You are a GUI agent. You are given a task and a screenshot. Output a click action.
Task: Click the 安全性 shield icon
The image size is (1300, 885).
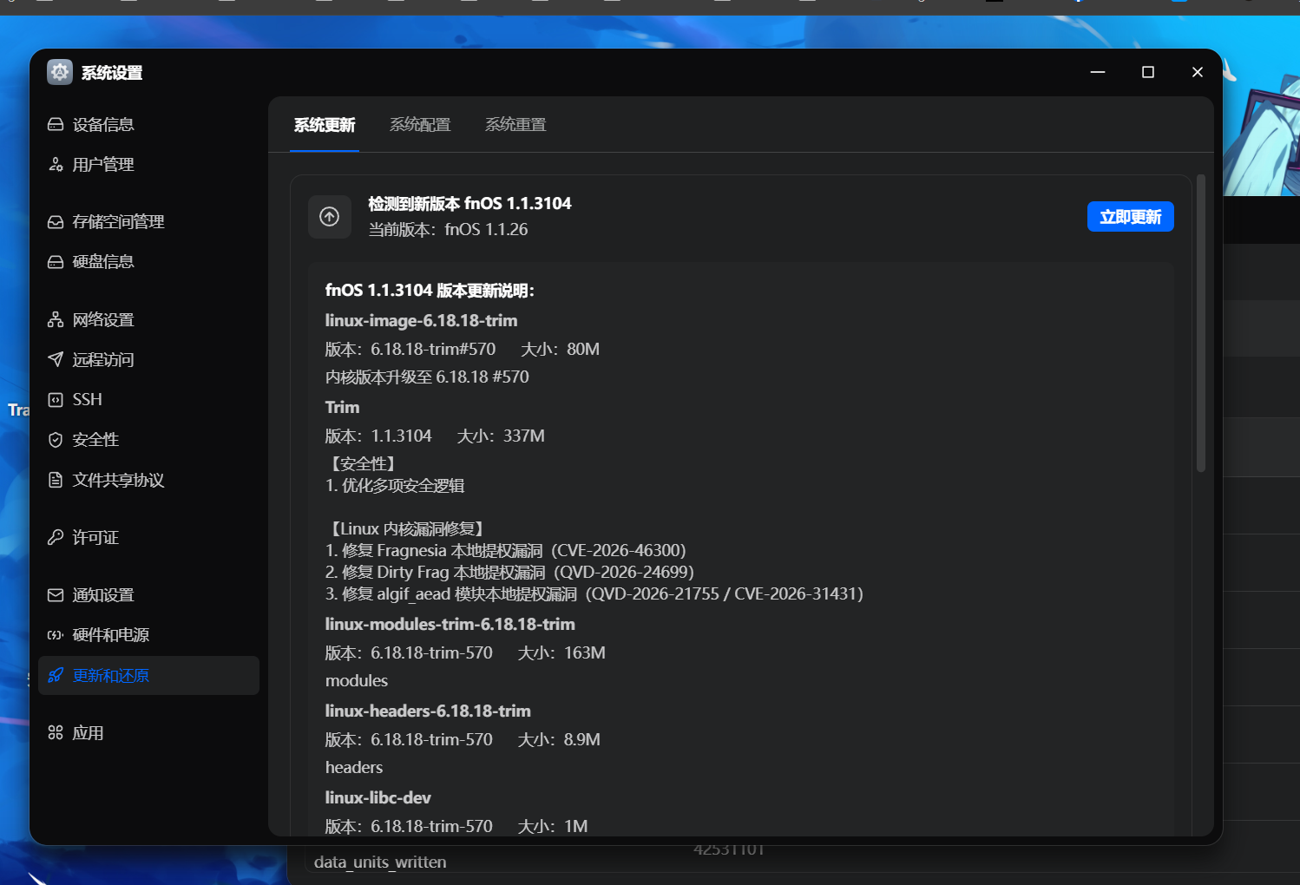[56, 440]
